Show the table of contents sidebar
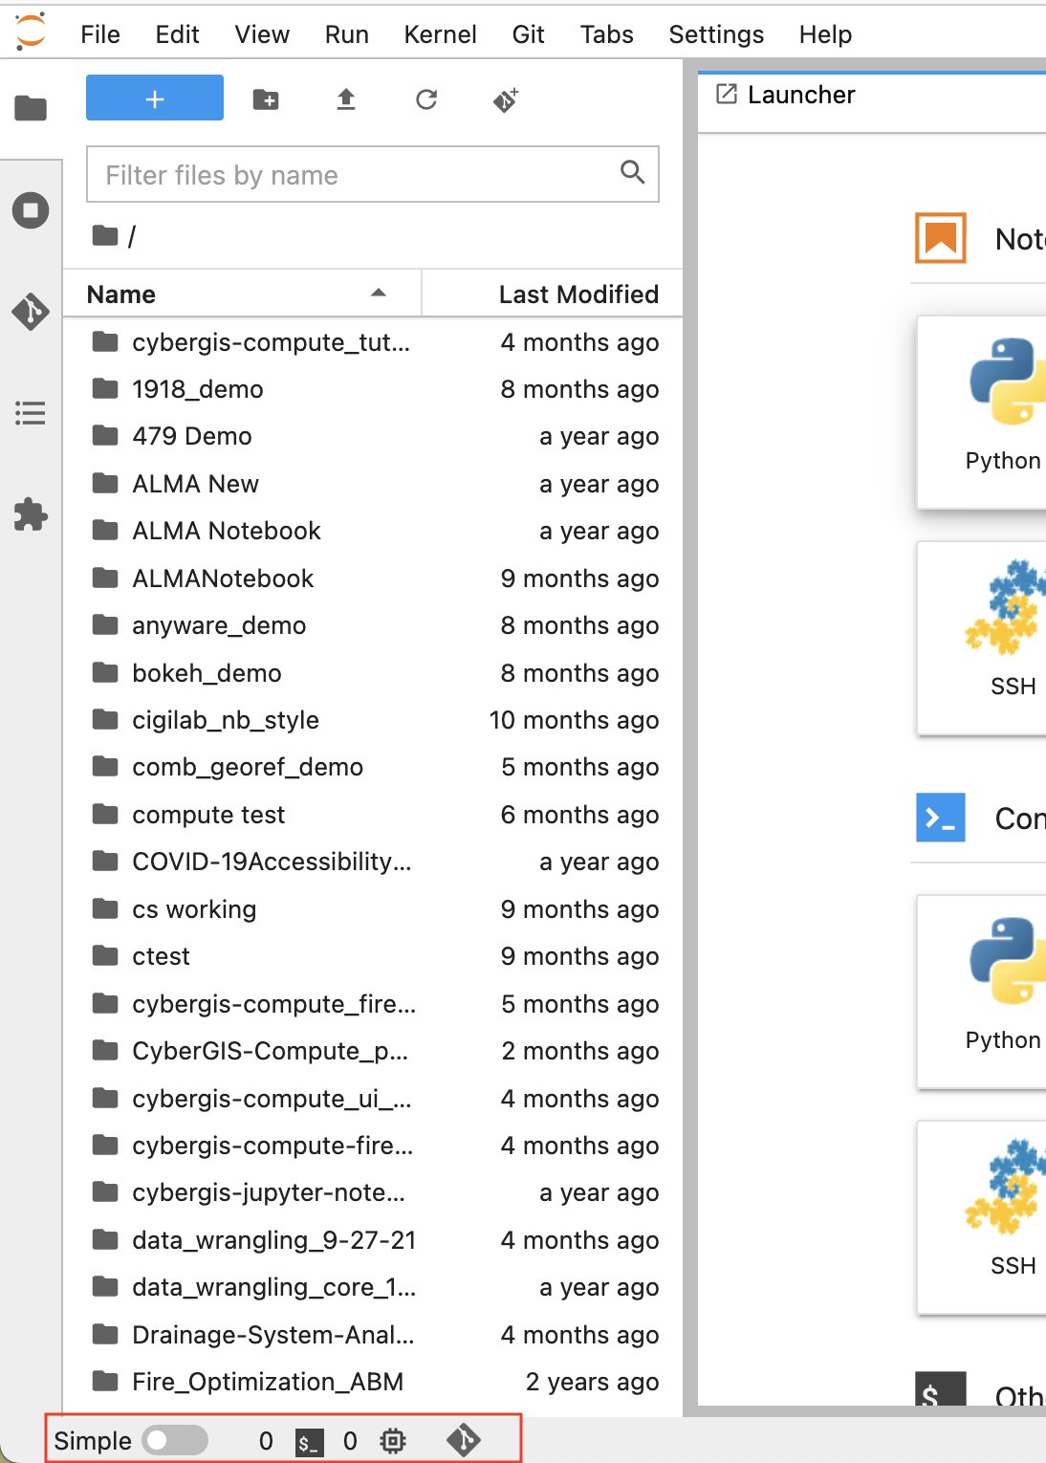This screenshot has width=1046, height=1463. coord(30,412)
